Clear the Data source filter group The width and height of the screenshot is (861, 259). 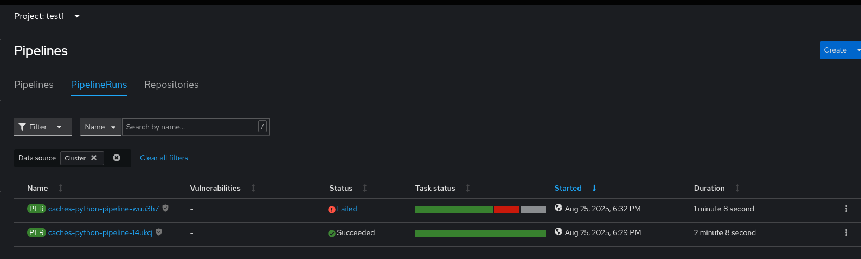(117, 158)
